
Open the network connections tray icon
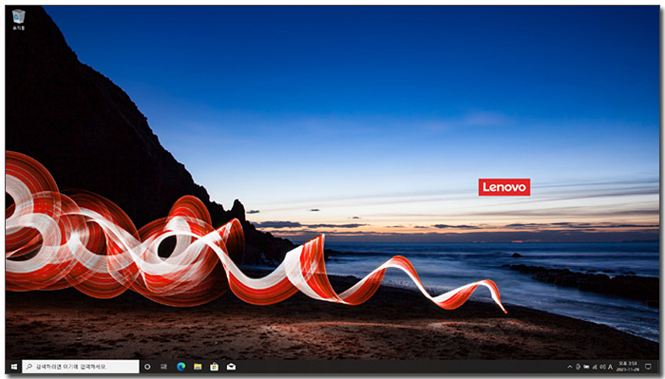[x=595, y=367]
